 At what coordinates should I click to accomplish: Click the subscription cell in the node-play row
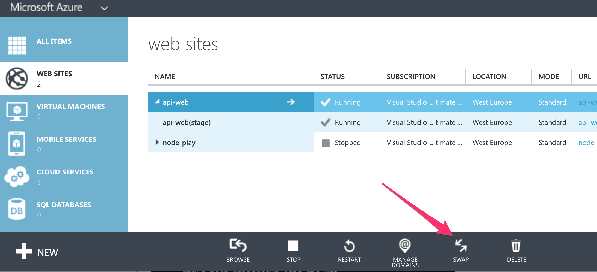(x=424, y=143)
